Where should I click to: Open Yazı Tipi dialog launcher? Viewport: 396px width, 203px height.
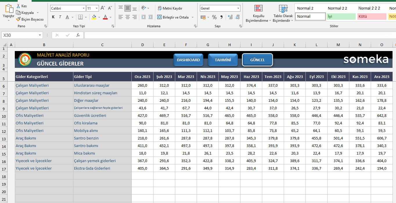click(113, 26)
